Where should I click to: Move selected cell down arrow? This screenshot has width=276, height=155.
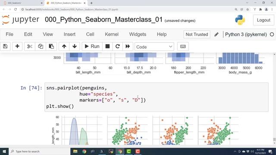[x=75, y=46]
